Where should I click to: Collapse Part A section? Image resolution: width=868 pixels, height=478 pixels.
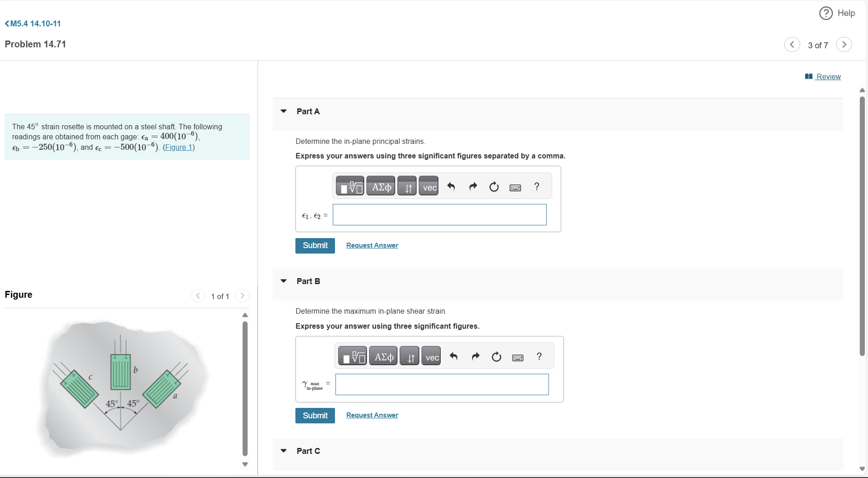(284, 111)
